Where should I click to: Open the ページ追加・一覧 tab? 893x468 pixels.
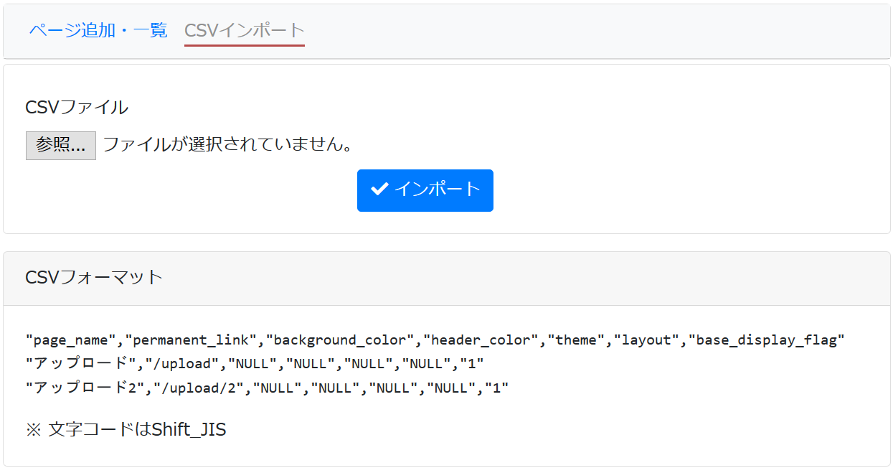tap(98, 30)
